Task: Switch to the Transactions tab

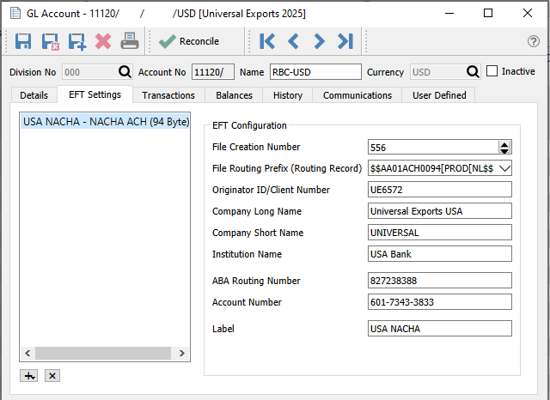Action: tap(168, 95)
